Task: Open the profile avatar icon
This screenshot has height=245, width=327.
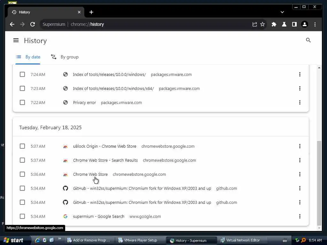Action: [304, 24]
